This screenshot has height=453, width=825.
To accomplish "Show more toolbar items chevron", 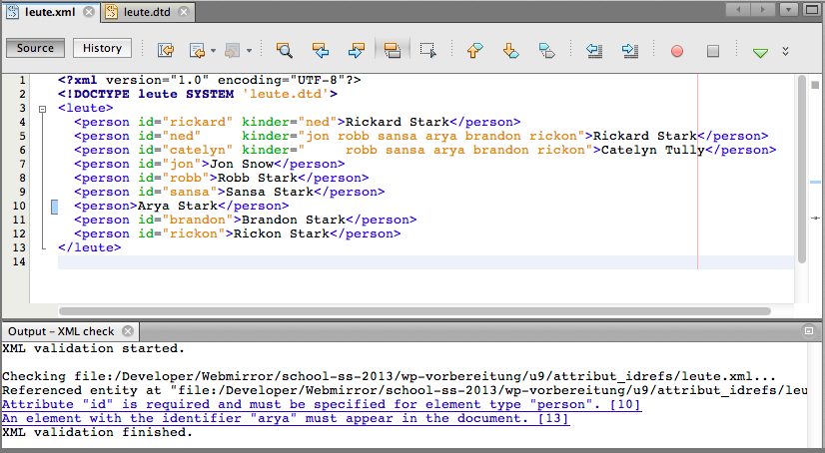I will coord(785,51).
